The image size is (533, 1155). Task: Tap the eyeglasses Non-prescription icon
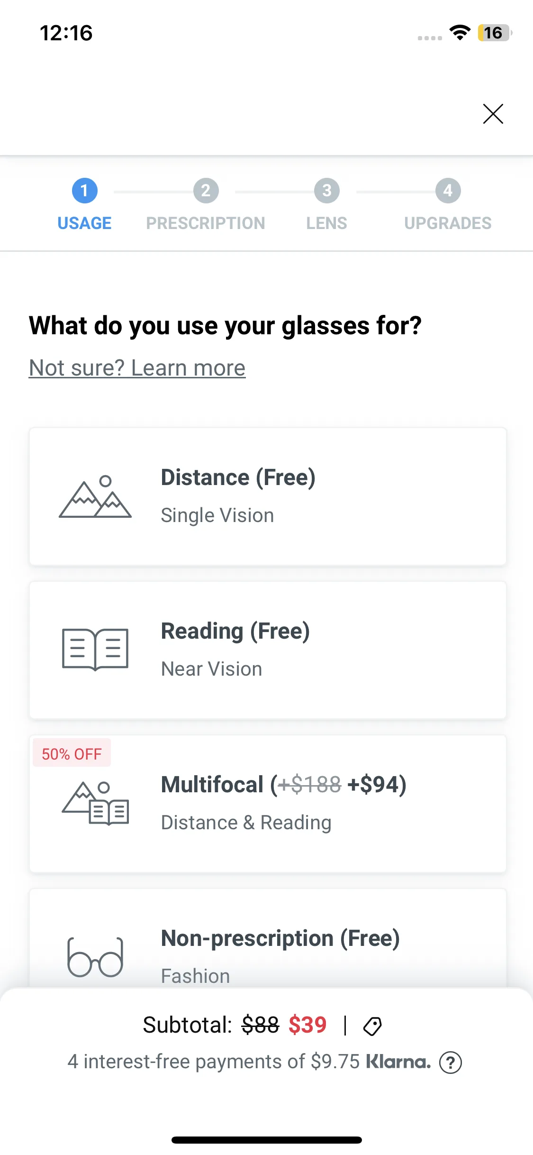(x=95, y=957)
